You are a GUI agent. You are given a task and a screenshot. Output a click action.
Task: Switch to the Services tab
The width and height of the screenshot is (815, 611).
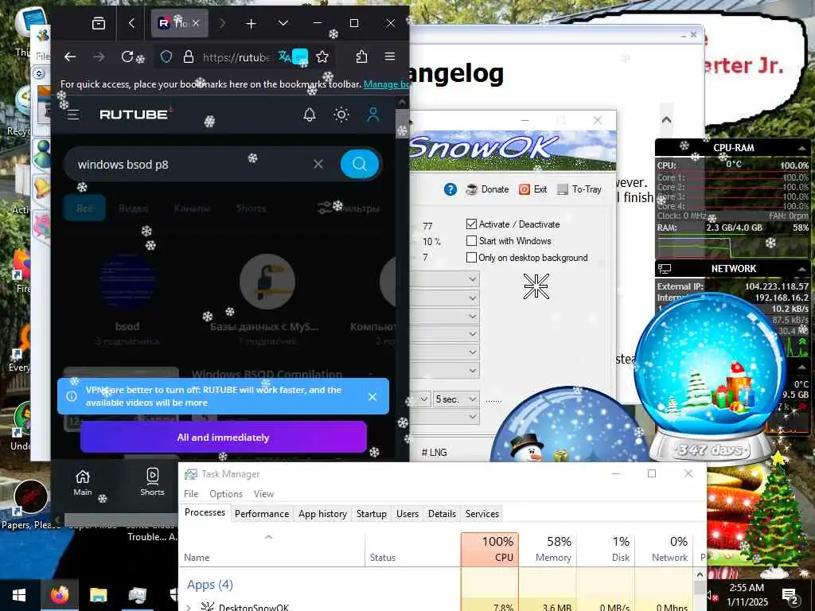[x=482, y=514]
